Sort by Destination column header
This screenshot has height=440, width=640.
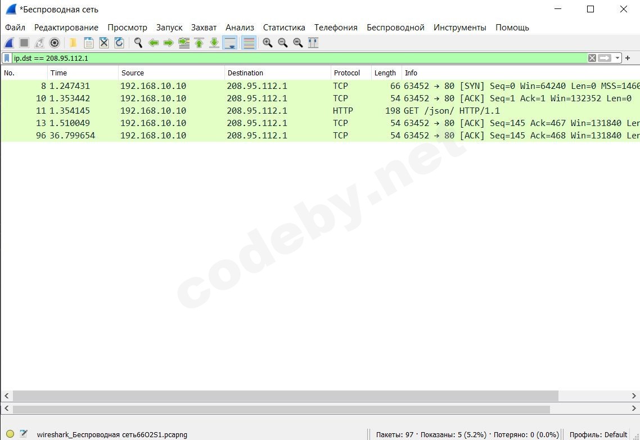pos(278,73)
